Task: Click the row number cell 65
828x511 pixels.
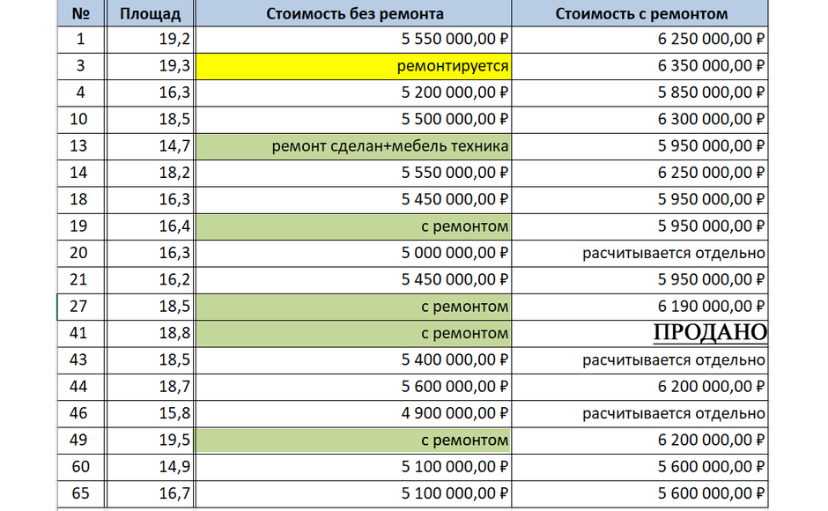Action: tap(80, 493)
